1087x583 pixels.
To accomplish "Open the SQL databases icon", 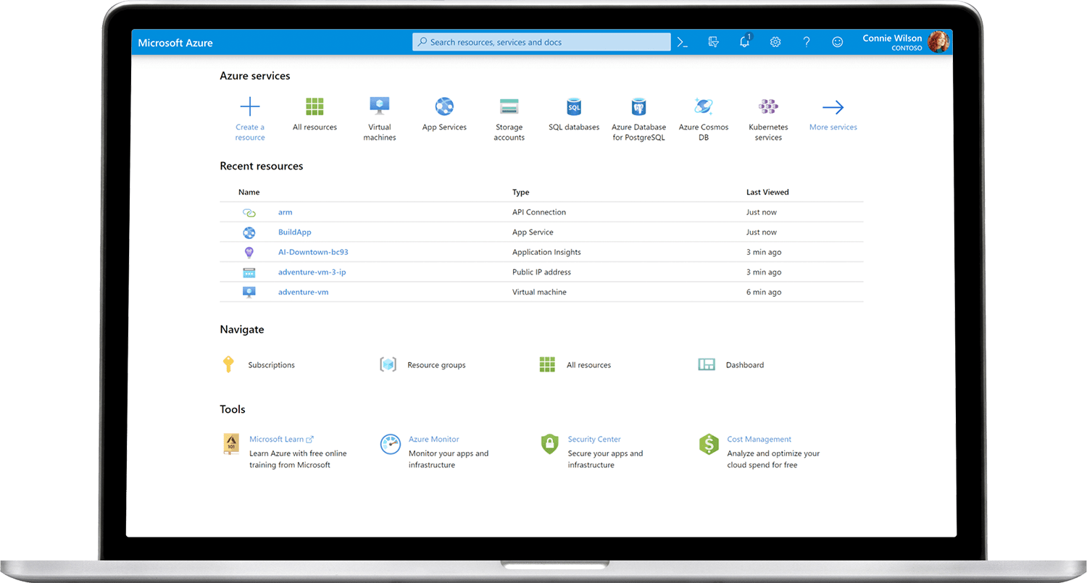I will click(574, 107).
